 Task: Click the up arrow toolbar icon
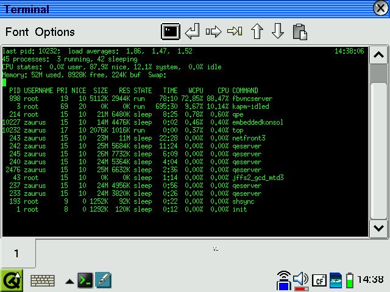pyautogui.click(x=257, y=32)
